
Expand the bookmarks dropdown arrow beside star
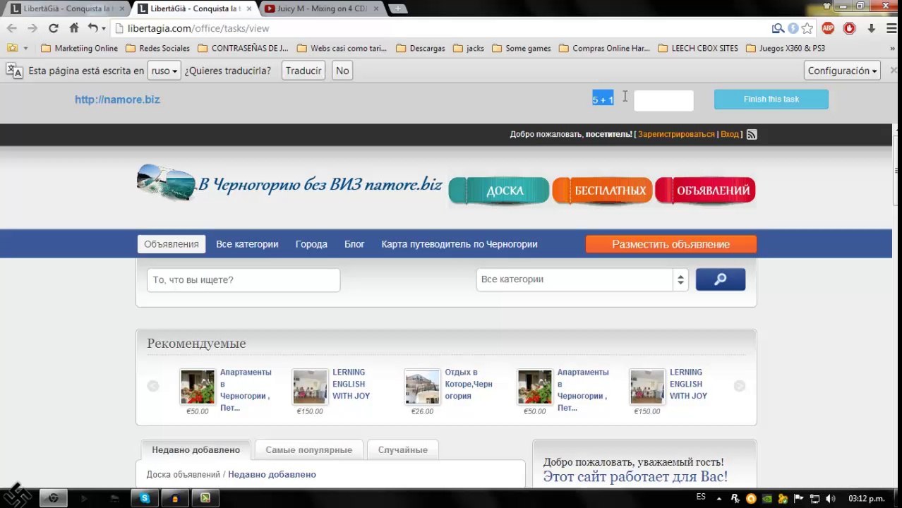pyautogui.click(x=26, y=48)
